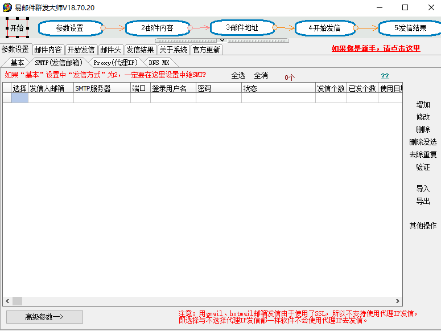Click the 5发信结果 workflow step bubble
The image size is (441, 331).
[x=410, y=27]
